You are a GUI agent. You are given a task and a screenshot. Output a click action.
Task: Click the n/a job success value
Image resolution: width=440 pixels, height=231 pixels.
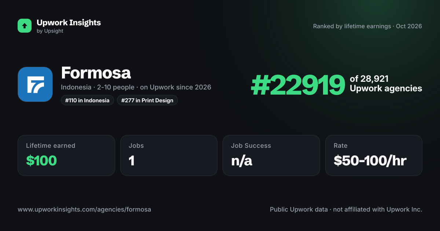pos(242,161)
